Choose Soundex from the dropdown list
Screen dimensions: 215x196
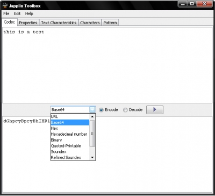(70, 152)
